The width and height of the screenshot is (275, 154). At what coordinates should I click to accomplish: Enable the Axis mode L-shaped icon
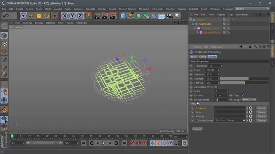click(4, 85)
